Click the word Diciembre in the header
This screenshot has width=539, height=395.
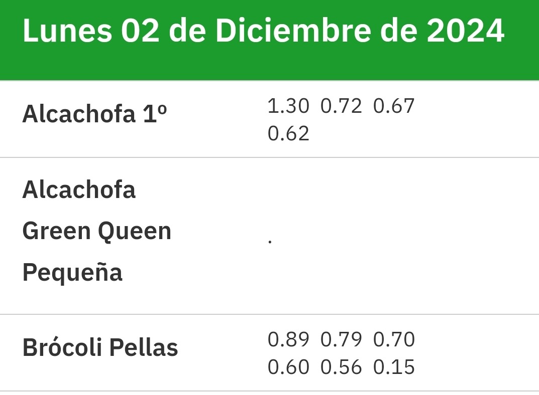coord(293,30)
